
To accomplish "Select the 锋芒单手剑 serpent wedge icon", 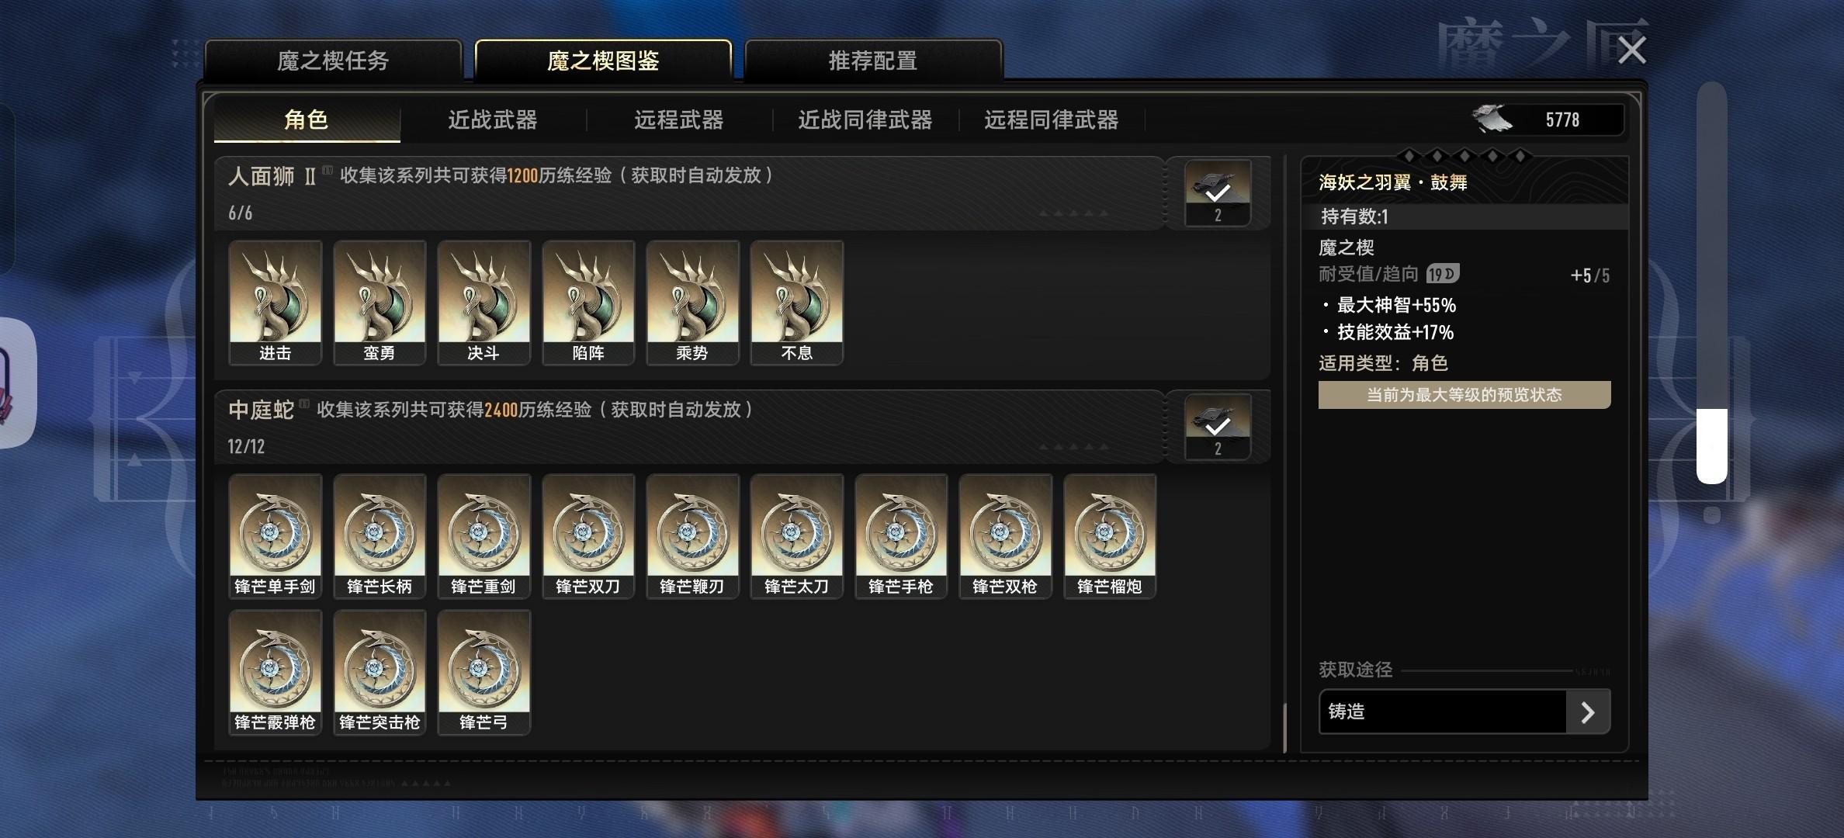I will pyautogui.click(x=275, y=536).
